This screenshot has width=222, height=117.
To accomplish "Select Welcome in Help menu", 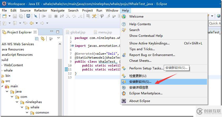I will click(164, 17).
